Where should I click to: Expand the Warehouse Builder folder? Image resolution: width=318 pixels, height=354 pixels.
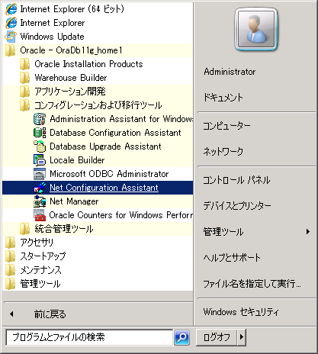tap(98, 78)
